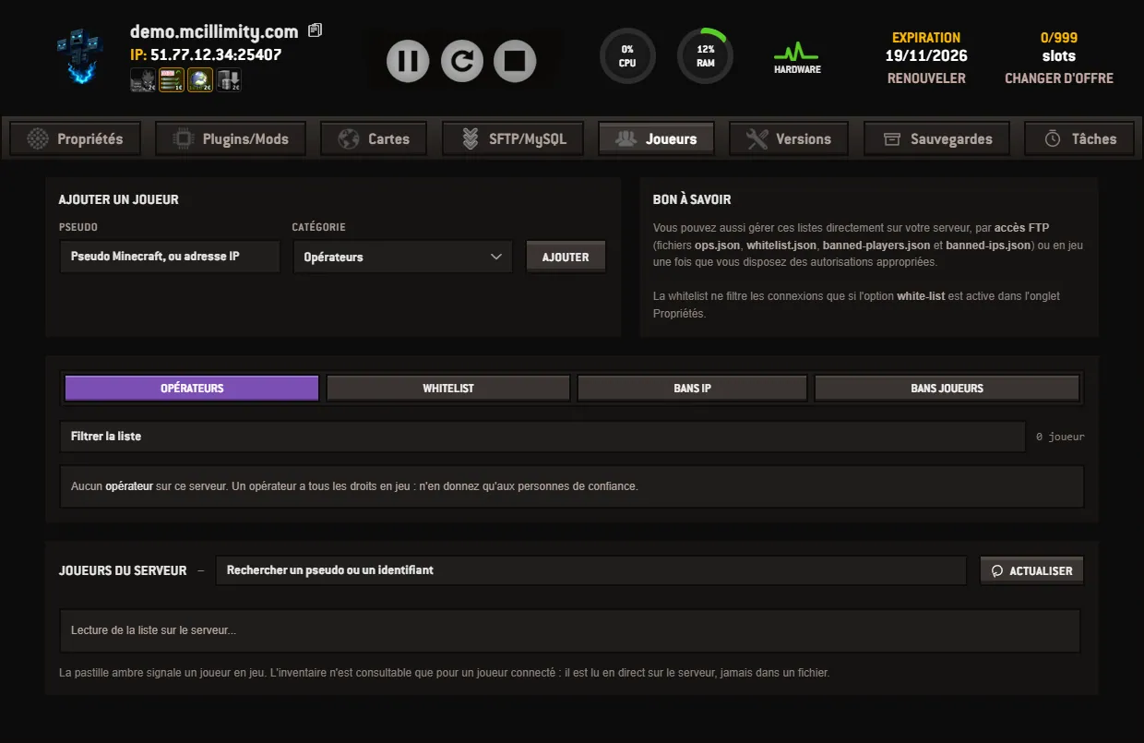Select the OPÉRATEURS list tab
This screenshot has width=1144, height=743.
pos(192,388)
